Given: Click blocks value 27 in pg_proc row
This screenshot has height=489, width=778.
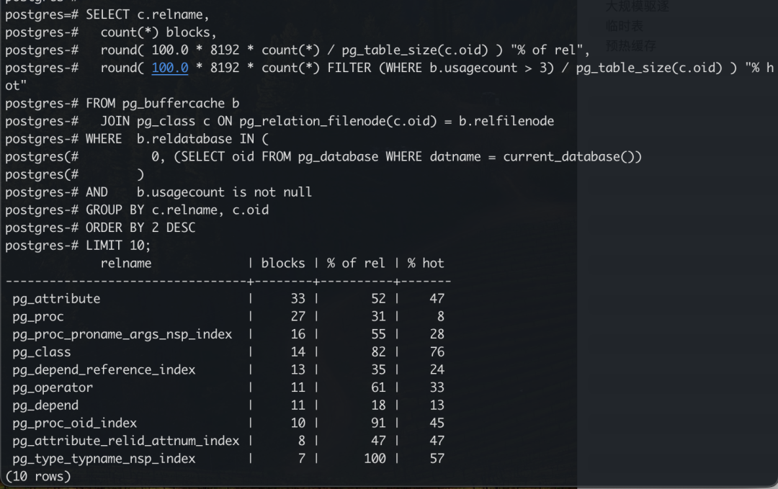Looking at the screenshot, I should (298, 316).
